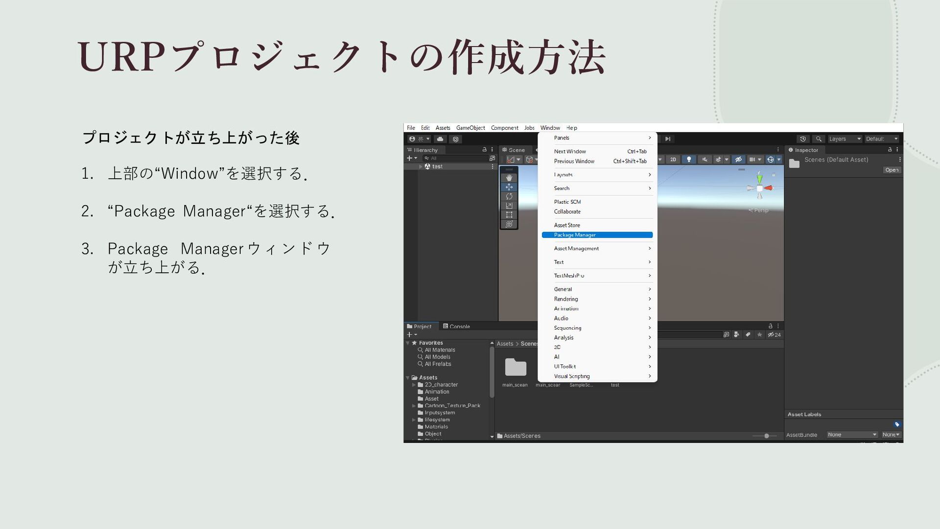This screenshot has height=529, width=940.
Task: Toggle hidden packages visibility showing 24
Action: point(774,335)
